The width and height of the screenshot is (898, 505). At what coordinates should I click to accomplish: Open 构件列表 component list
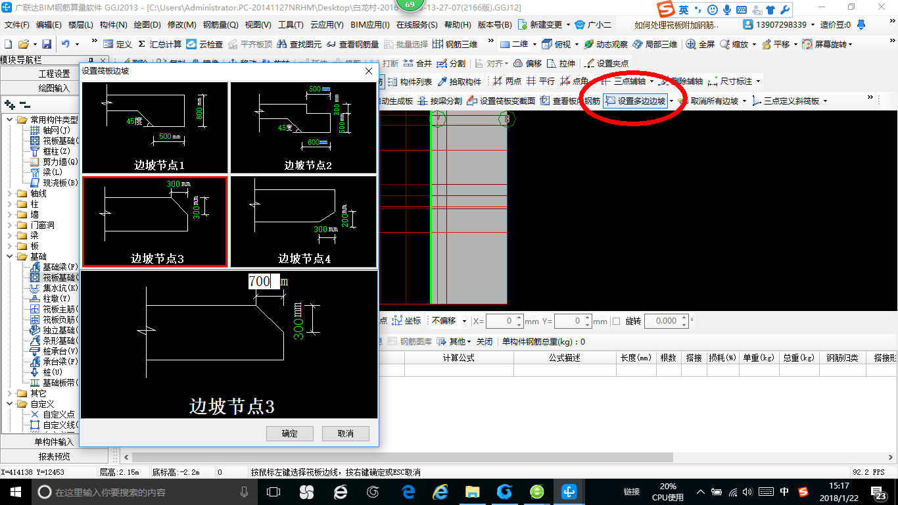[x=410, y=82]
